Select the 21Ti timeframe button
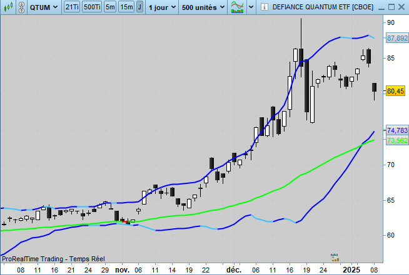The height and width of the screenshot is (275, 409). 72,7
